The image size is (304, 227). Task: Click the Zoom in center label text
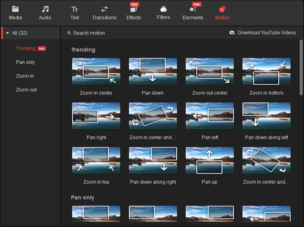click(96, 93)
